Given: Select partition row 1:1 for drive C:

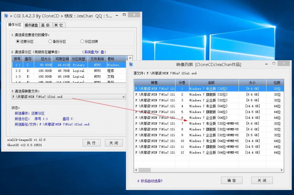Looking at the screenshot, I should [69, 65].
